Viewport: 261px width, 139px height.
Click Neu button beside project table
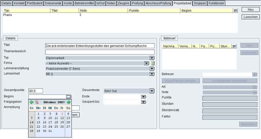(x=250, y=9)
